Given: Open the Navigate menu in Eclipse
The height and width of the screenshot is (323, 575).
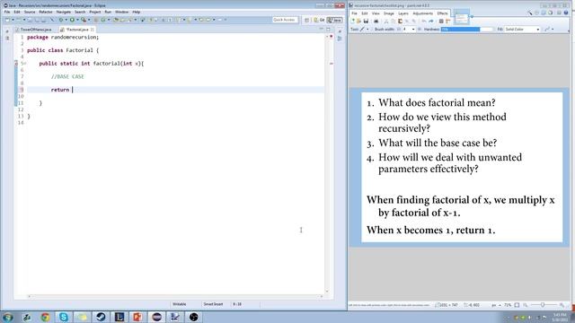Looking at the screenshot, I should tap(64, 12).
